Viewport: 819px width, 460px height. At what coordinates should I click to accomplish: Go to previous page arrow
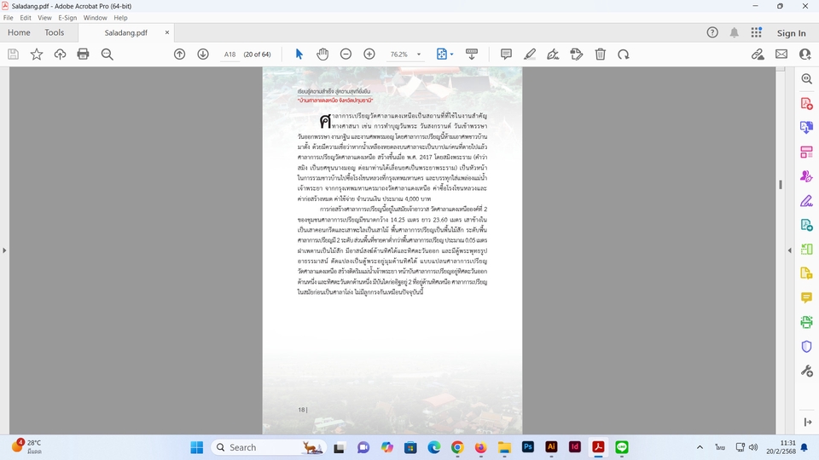180,55
